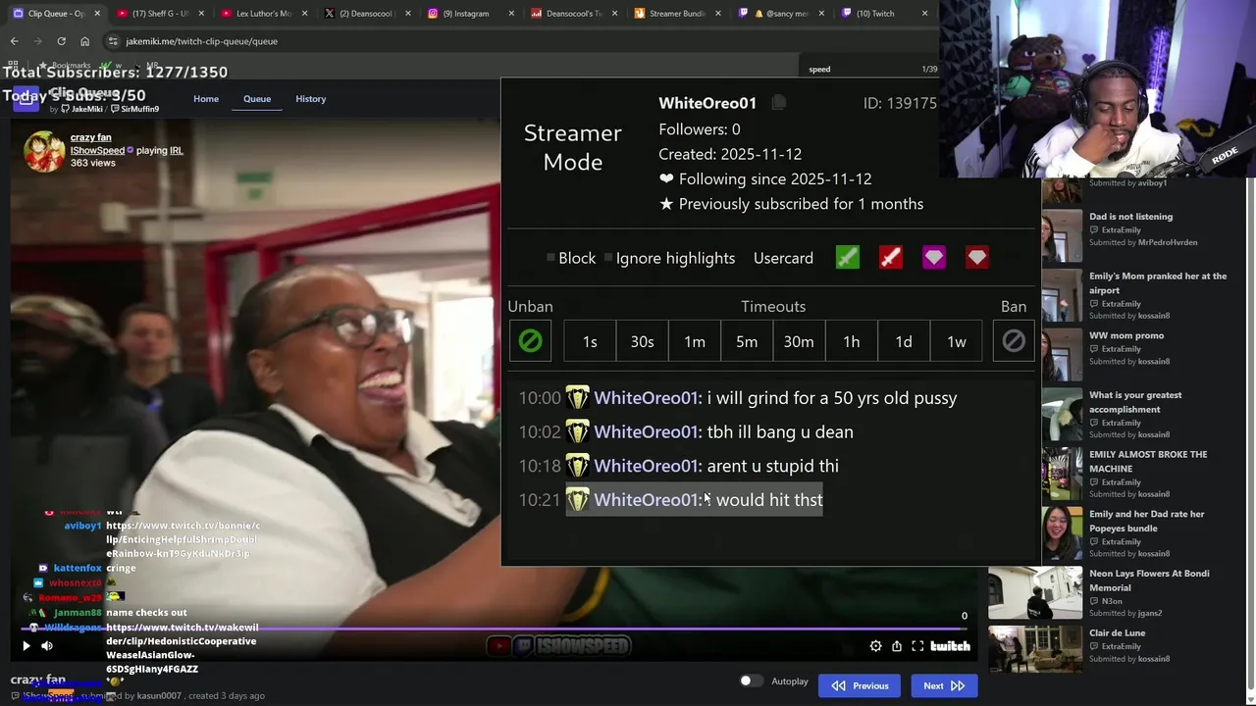This screenshot has width=1256, height=706.
Task: Timeout the user for 1s
Action: tap(590, 341)
